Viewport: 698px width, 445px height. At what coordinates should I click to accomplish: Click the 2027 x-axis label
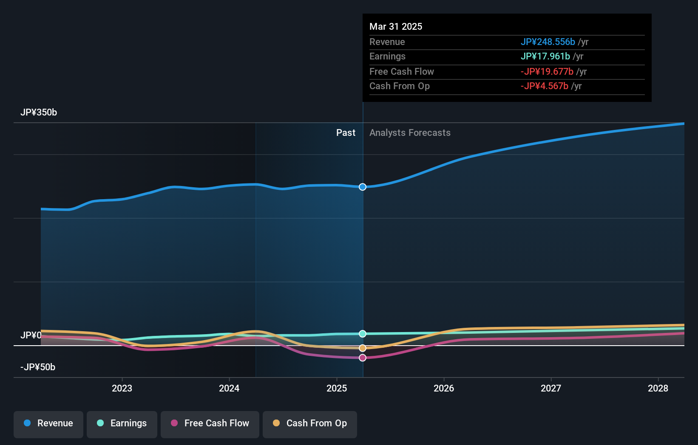(x=551, y=388)
